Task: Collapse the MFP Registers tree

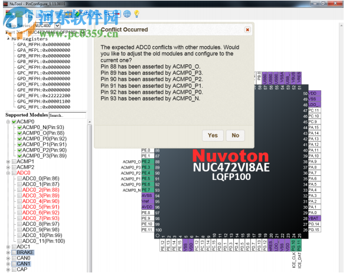Action: [8, 39]
